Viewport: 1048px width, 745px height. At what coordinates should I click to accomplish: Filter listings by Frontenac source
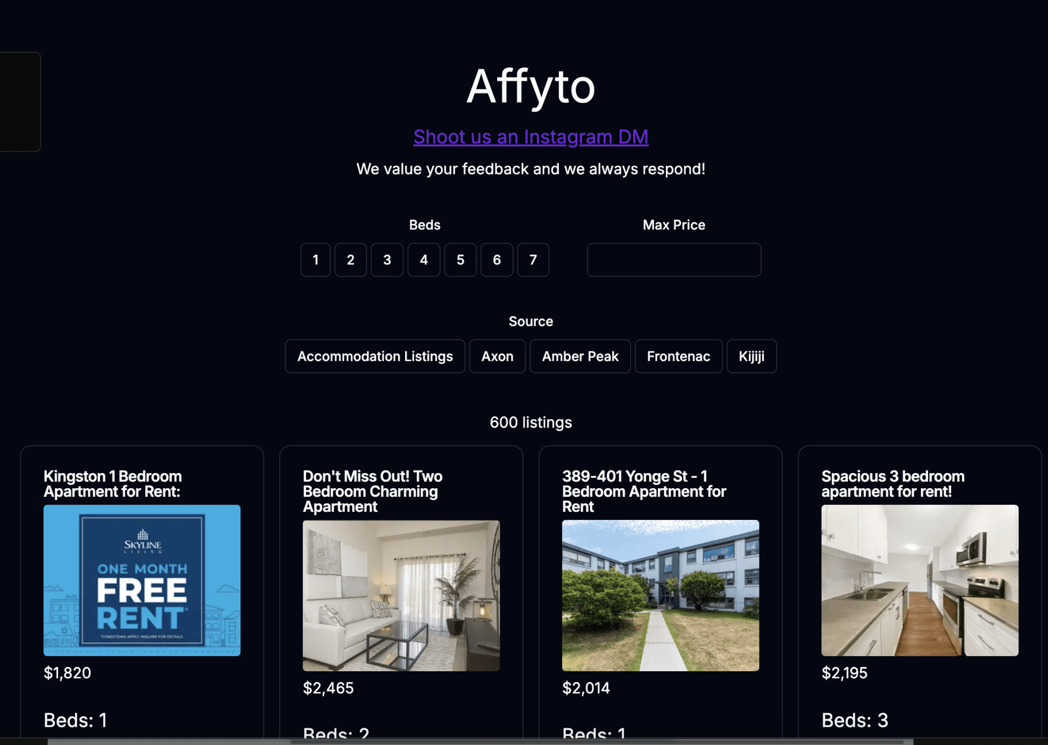point(678,356)
